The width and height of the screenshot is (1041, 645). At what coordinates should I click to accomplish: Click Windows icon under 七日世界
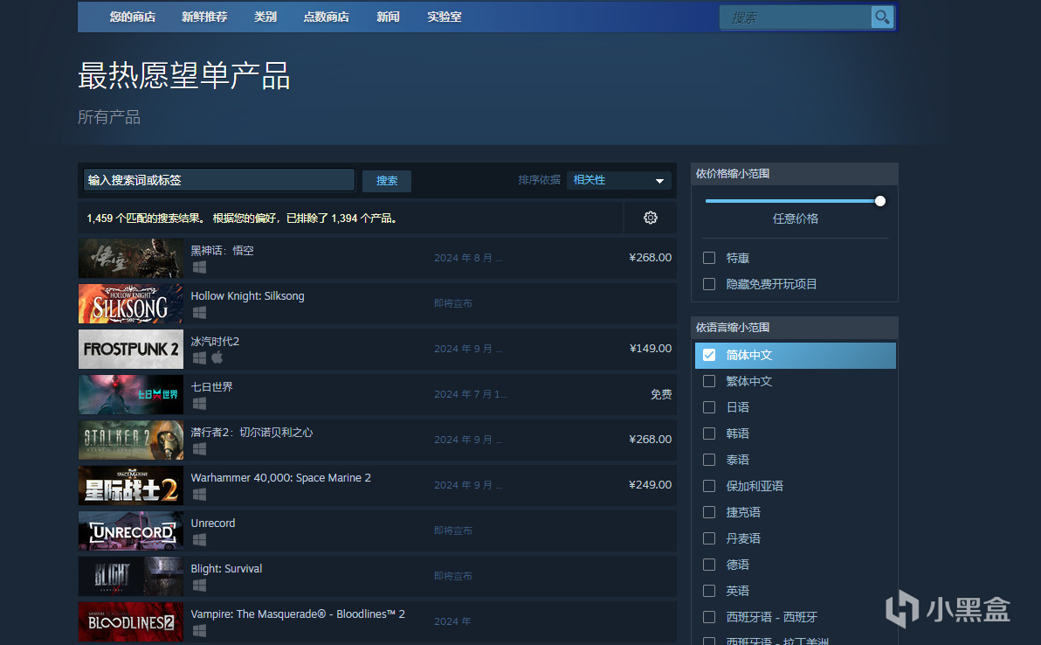click(199, 403)
